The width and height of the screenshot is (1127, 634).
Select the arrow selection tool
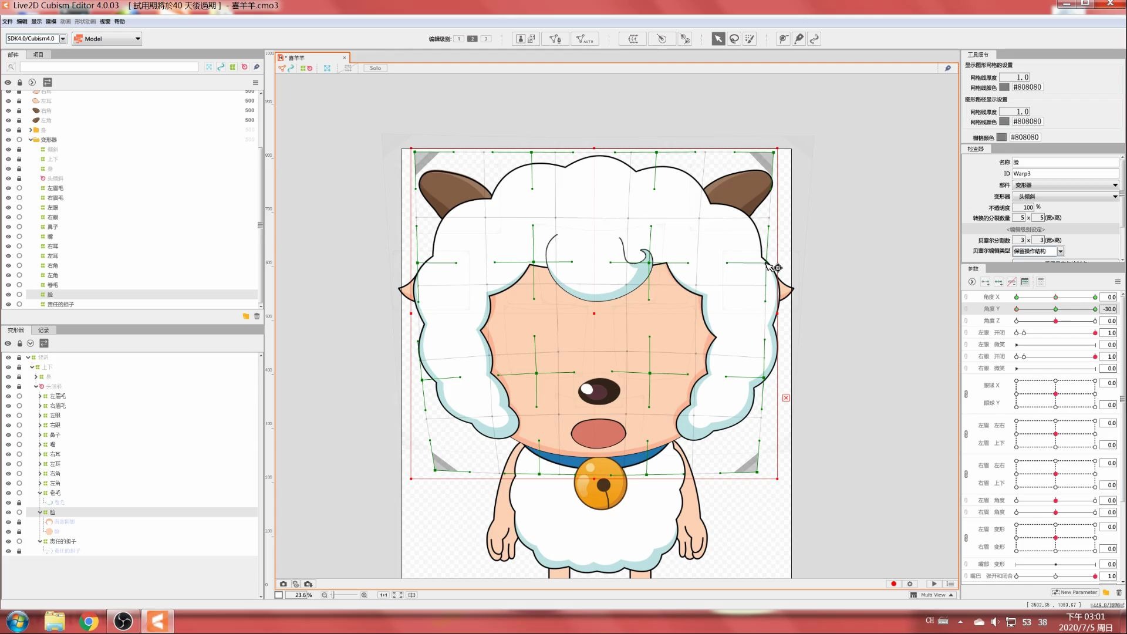718,39
